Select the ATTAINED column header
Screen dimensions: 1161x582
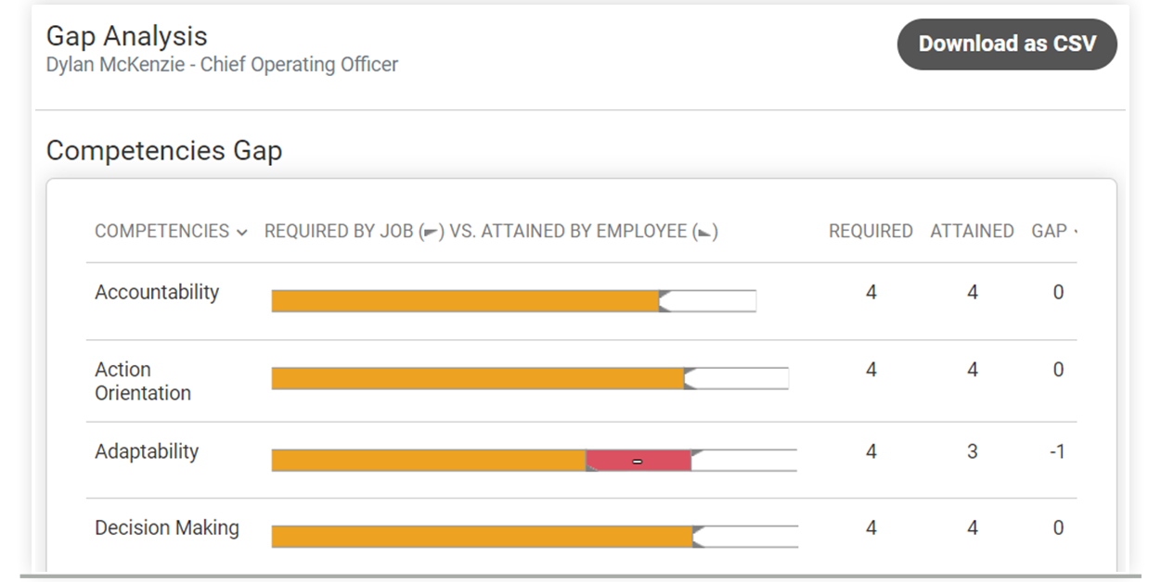click(x=972, y=231)
